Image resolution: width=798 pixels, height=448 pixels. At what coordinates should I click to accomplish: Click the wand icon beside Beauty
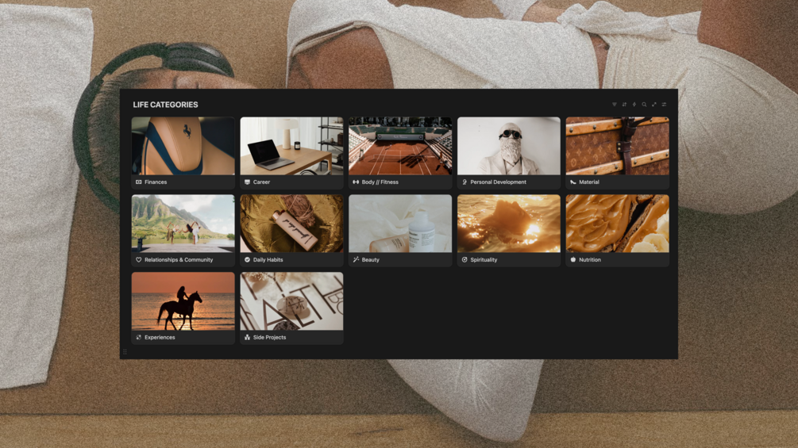click(x=356, y=259)
